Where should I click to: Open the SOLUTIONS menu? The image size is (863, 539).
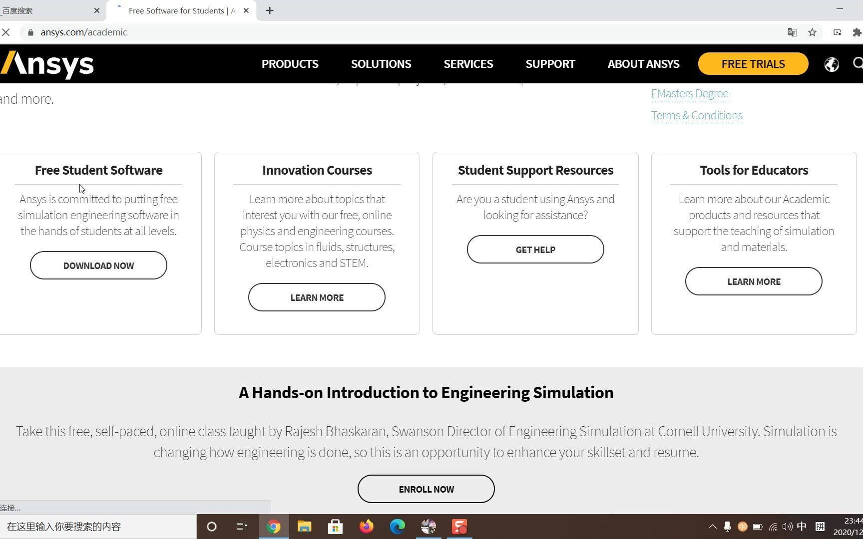(x=381, y=64)
